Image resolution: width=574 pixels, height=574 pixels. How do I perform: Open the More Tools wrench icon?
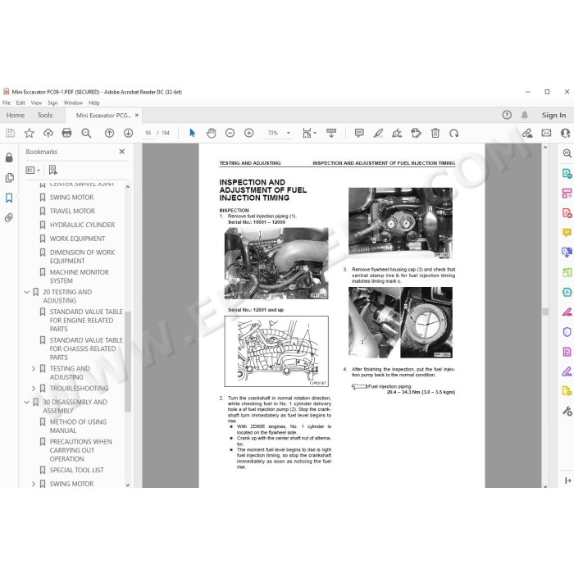click(567, 411)
